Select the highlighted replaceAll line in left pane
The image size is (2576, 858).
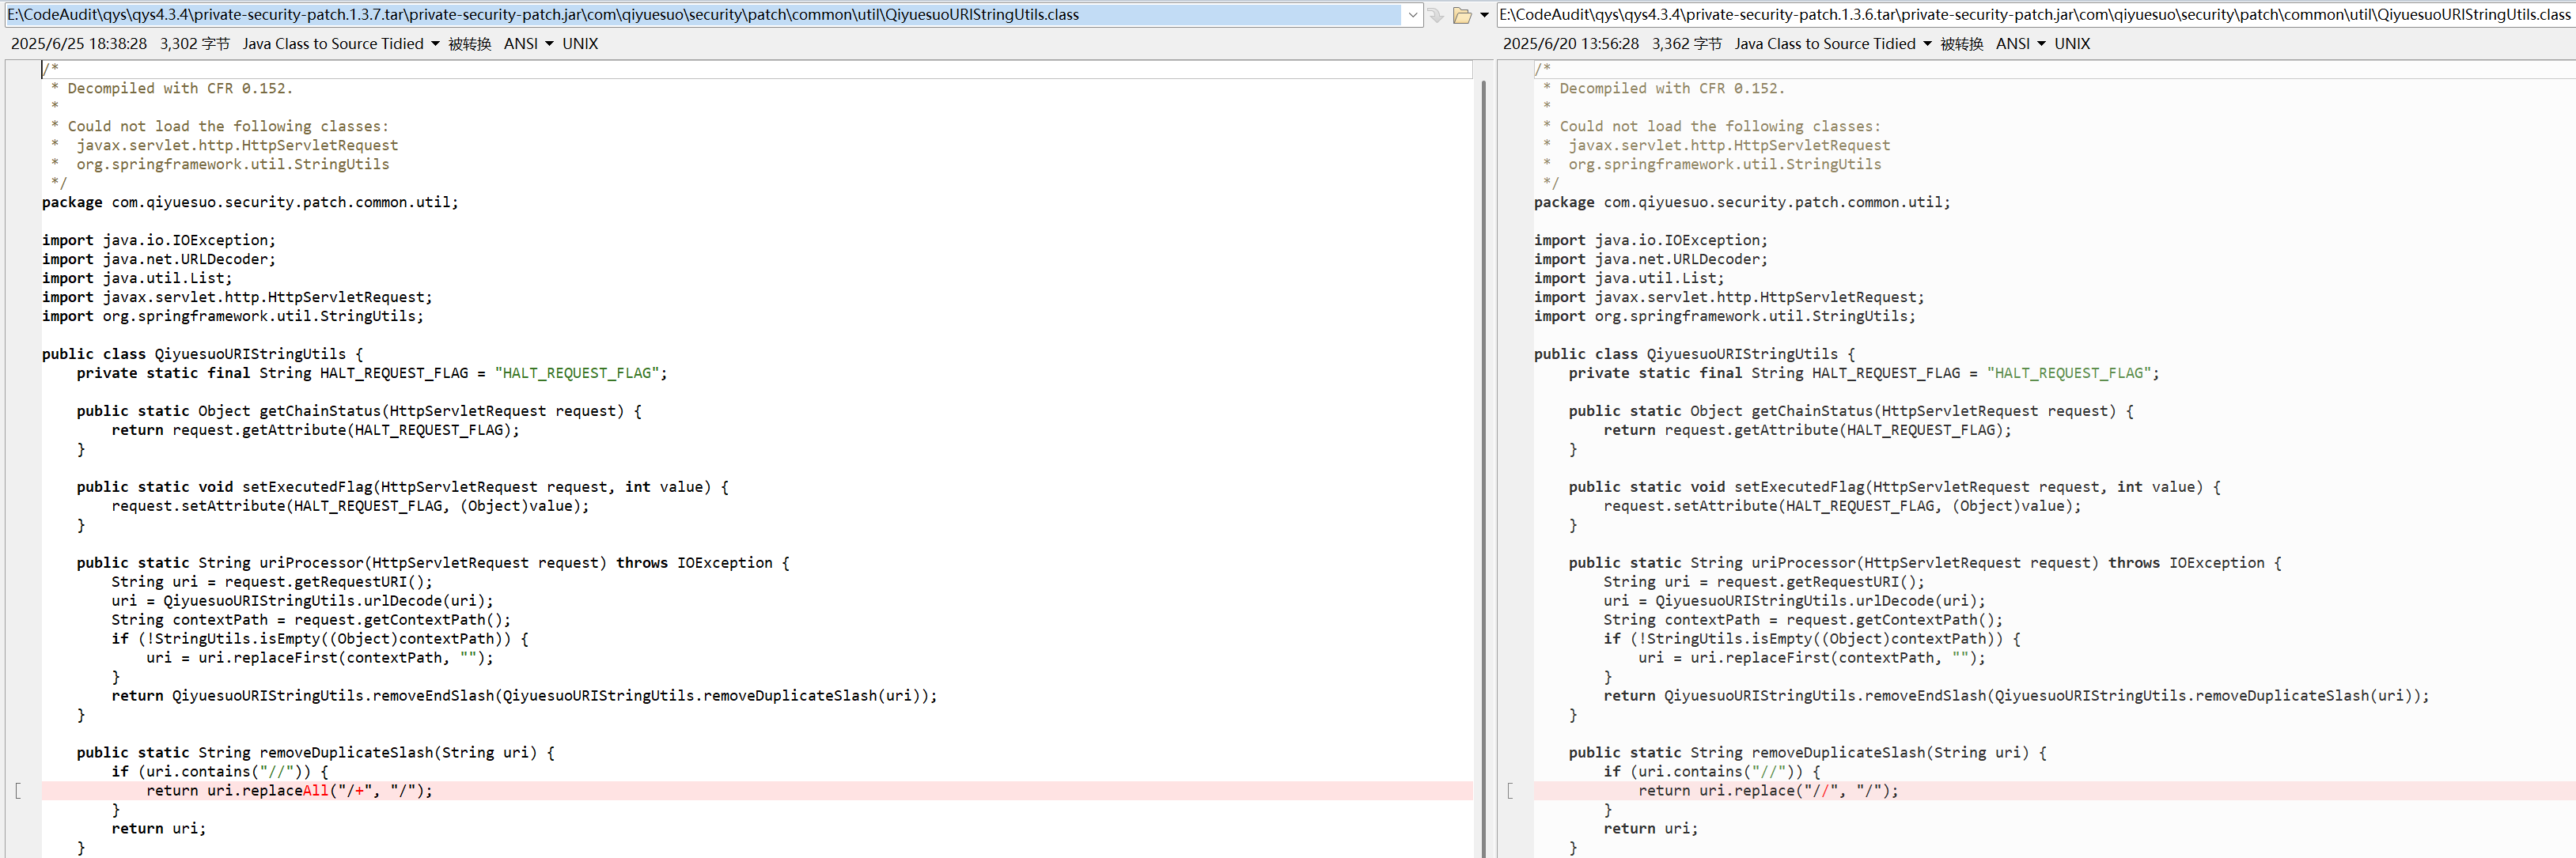pos(290,791)
